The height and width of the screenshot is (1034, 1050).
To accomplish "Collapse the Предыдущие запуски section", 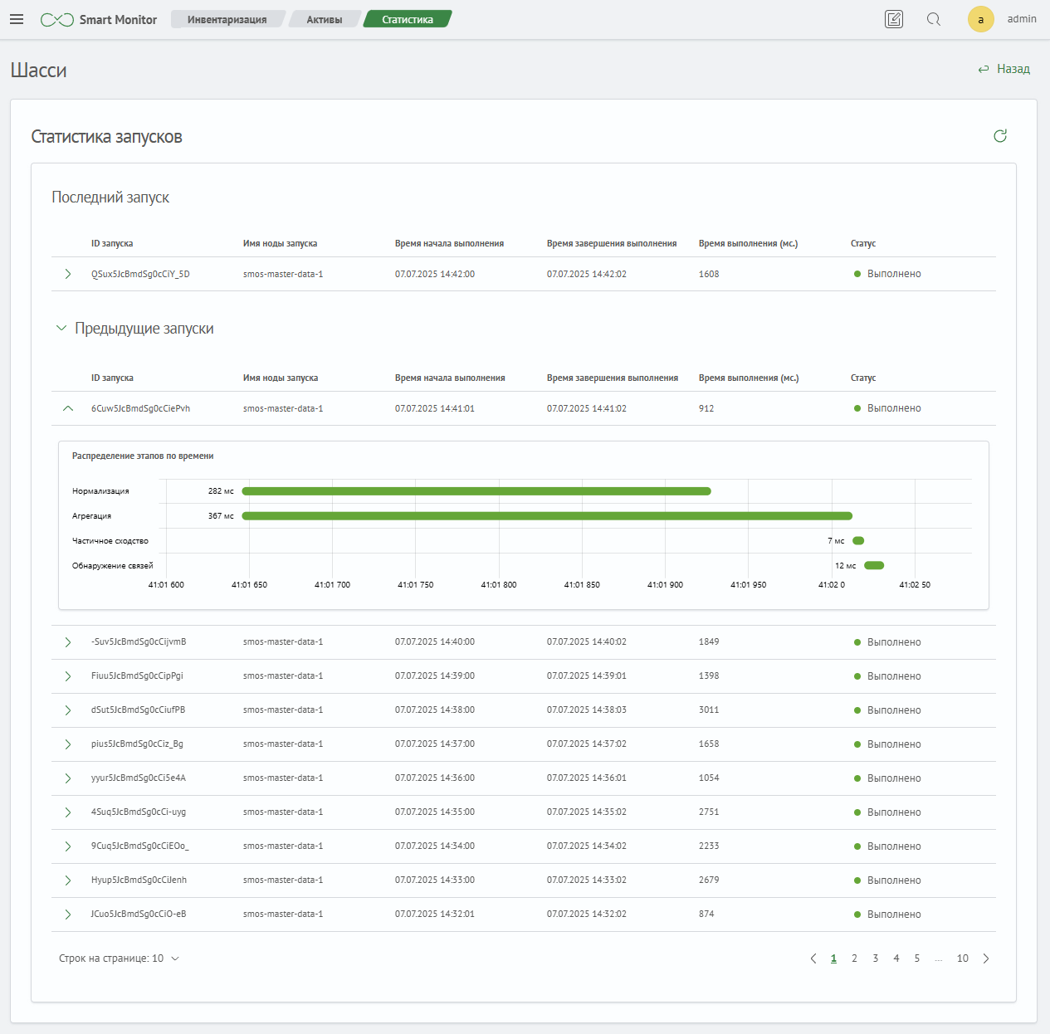I will coord(61,329).
